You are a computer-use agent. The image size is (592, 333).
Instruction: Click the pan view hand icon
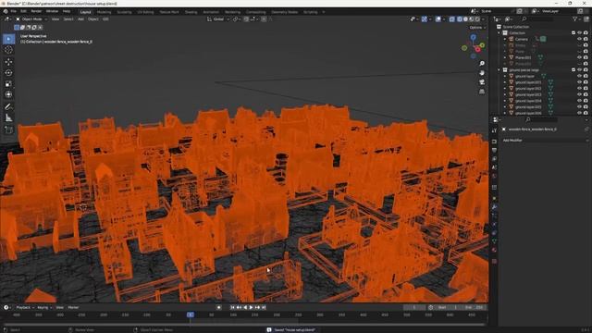[x=482, y=73]
